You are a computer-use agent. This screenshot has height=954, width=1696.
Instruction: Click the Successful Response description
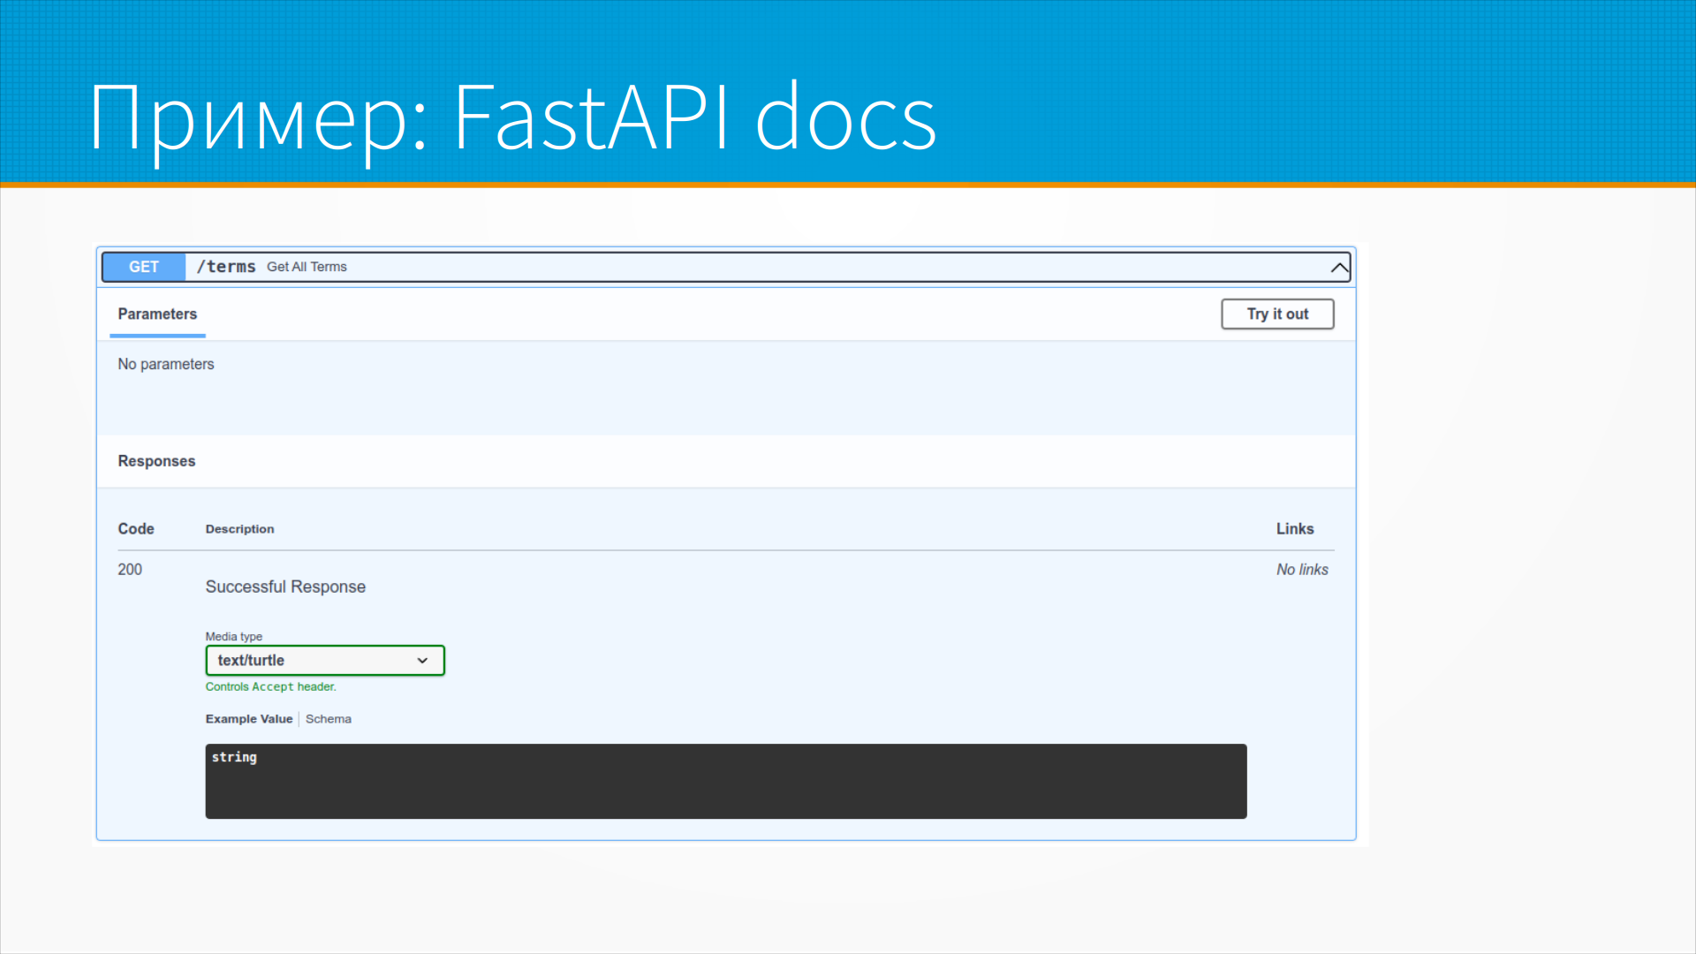(x=285, y=587)
